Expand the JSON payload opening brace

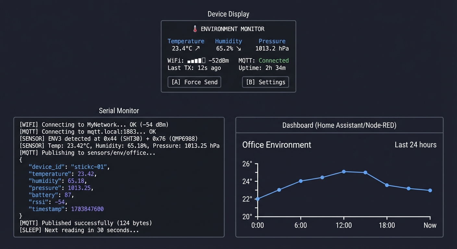click(20, 160)
